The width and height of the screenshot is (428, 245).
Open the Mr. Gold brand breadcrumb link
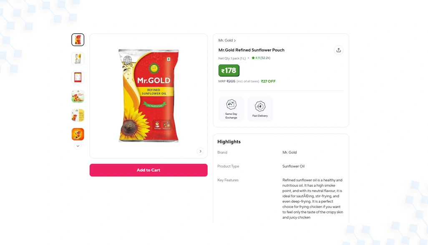[x=227, y=40]
